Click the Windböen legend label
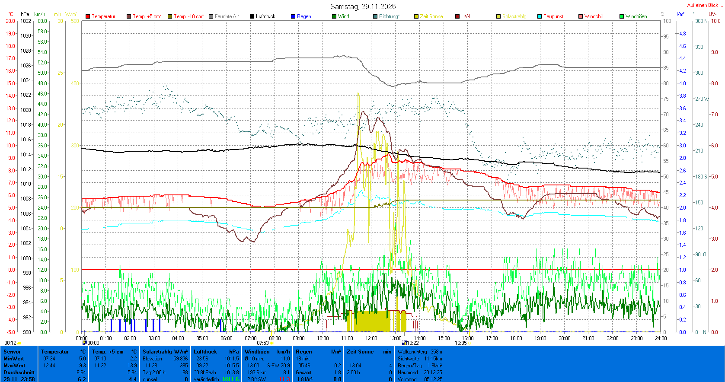This screenshot has height=382, width=725. (x=636, y=16)
